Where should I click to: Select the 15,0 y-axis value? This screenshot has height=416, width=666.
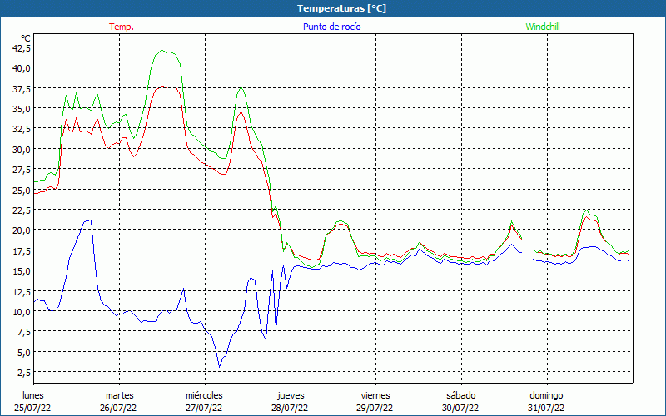pos(22,271)
